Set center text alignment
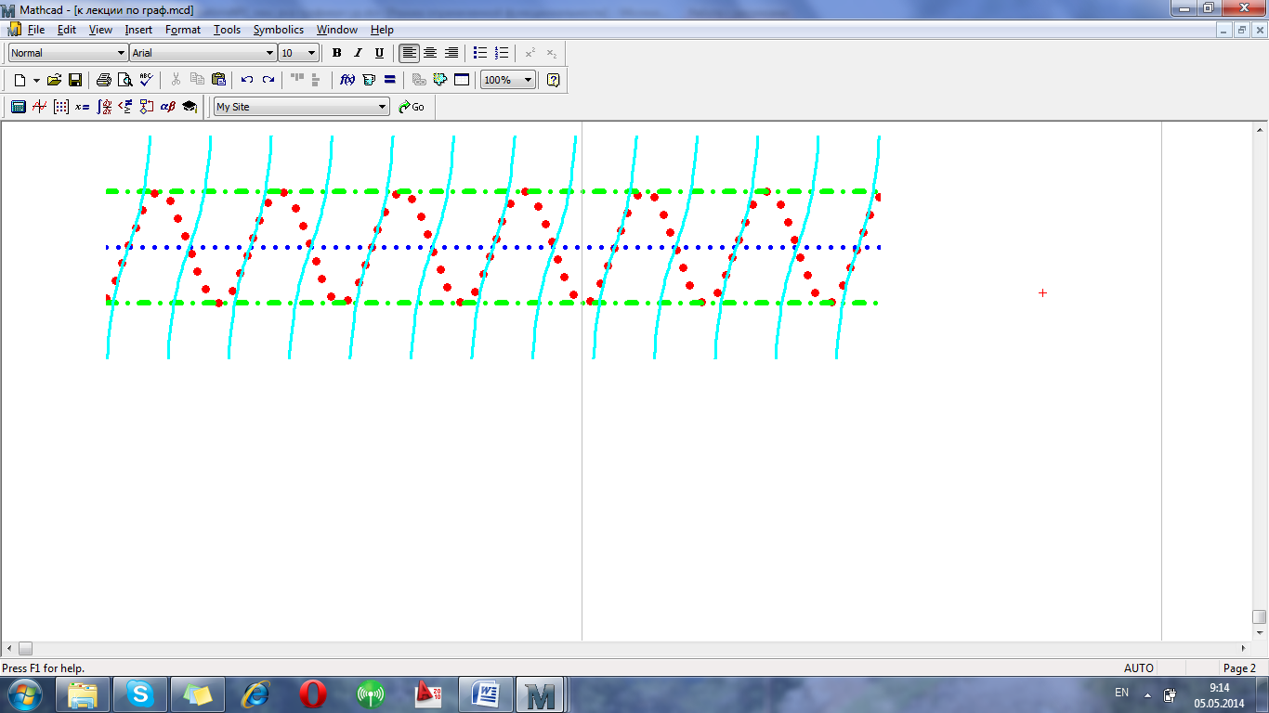 [430, 53]
